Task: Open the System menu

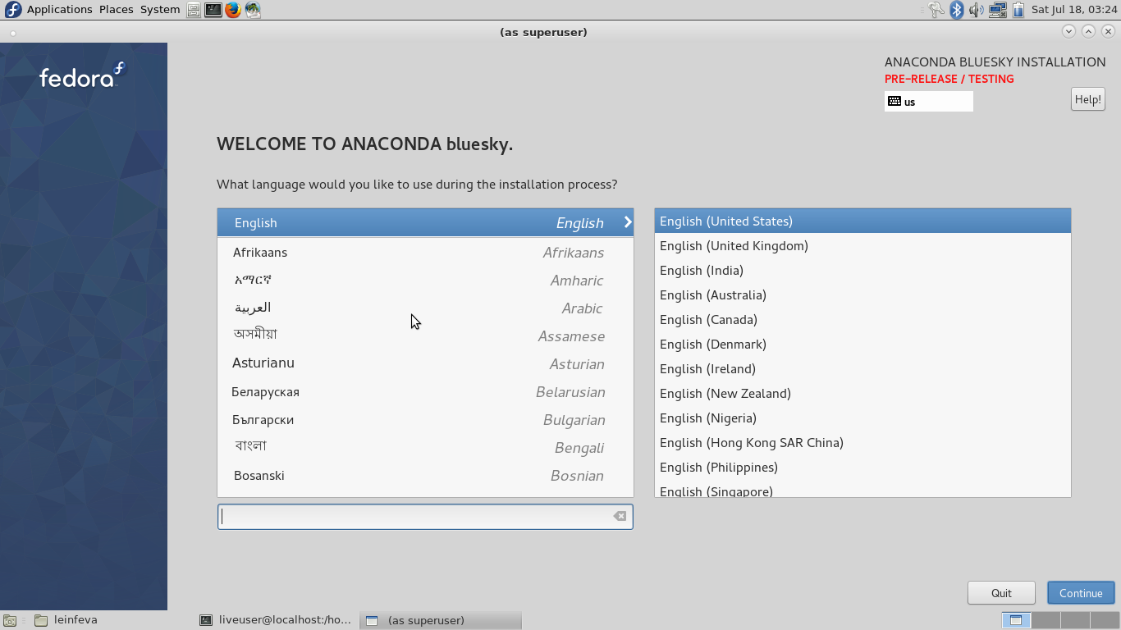Action: 160,10
